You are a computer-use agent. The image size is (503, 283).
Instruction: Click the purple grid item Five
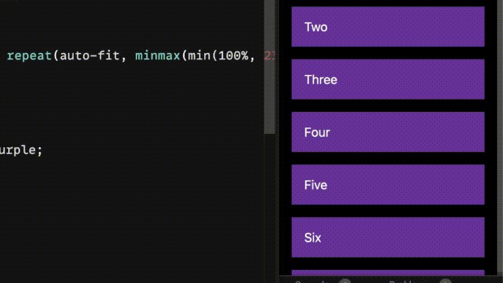coord(388,185)
